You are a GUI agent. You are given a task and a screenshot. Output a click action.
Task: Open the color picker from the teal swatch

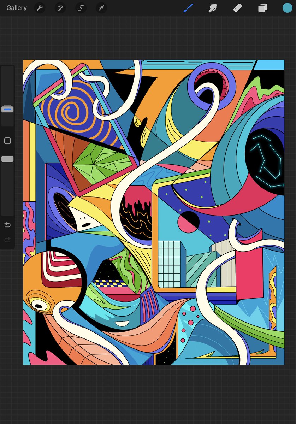pyautogui.click(x=287, y=8)
